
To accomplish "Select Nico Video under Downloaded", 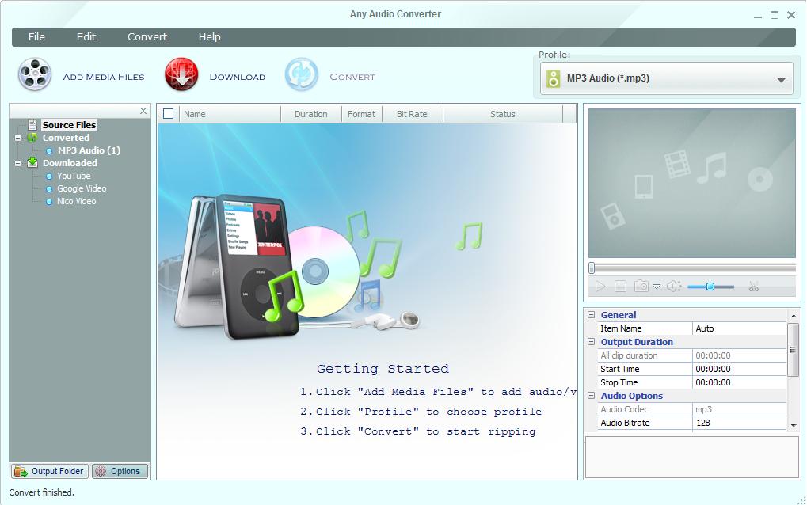I will (x=76, y=201).
